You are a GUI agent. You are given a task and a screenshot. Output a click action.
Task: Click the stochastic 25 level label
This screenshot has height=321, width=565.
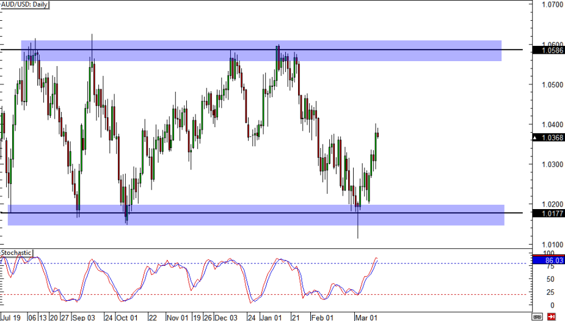tap(550, 292)
